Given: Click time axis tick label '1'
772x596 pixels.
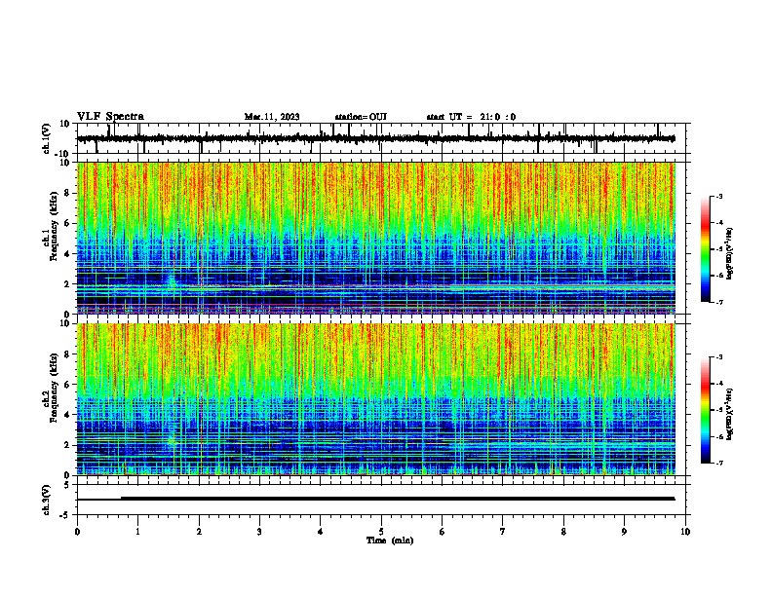Looking at the screenshot, I should coord(138,532).
